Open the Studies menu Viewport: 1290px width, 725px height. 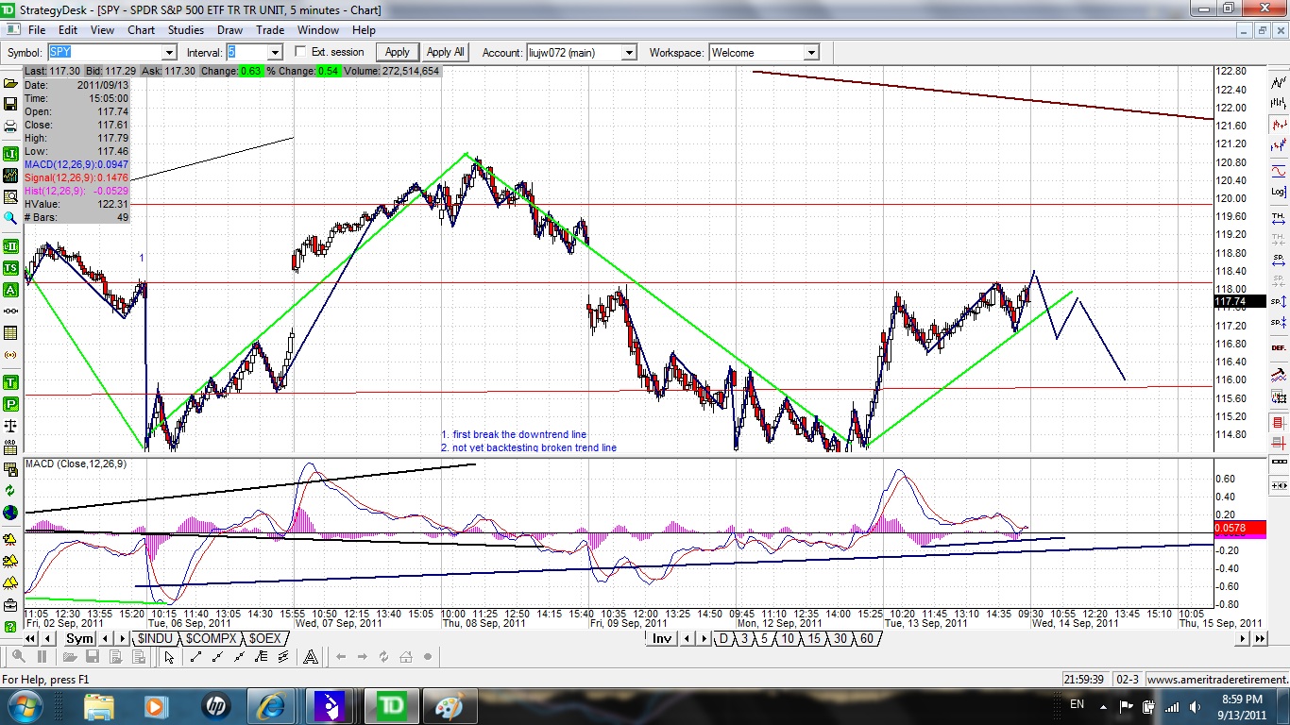pos(186,30)
